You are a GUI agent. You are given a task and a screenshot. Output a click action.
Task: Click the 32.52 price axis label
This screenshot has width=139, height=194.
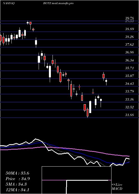click(x=130, y=107)
